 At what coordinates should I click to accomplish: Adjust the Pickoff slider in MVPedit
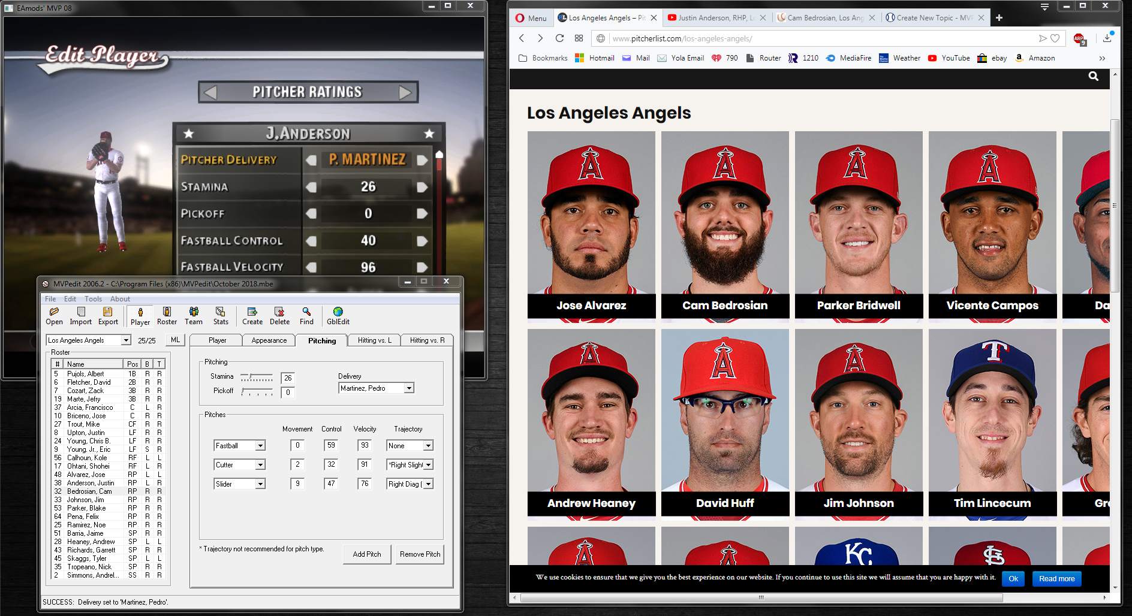click(257, 392)
